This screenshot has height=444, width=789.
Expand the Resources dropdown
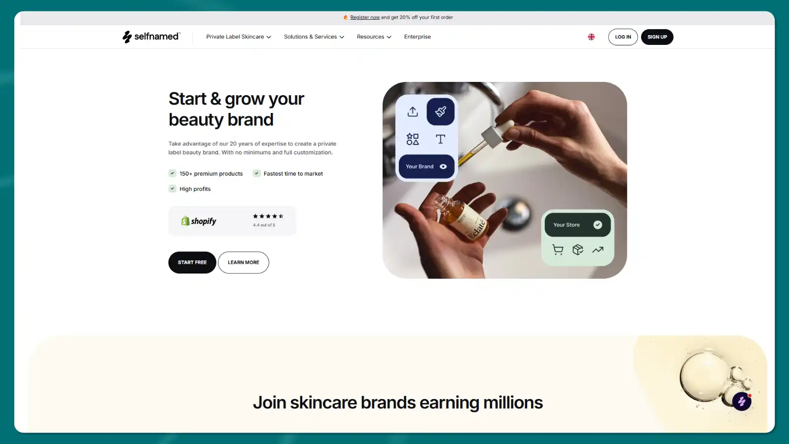374,37
